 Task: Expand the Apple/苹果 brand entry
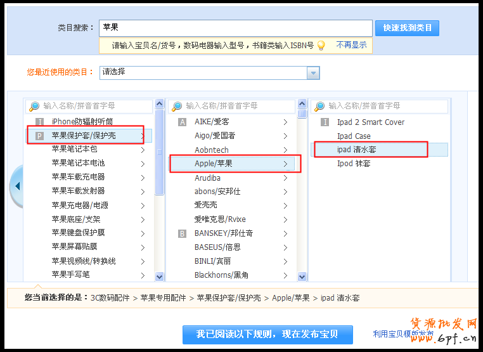coord(286,164)
